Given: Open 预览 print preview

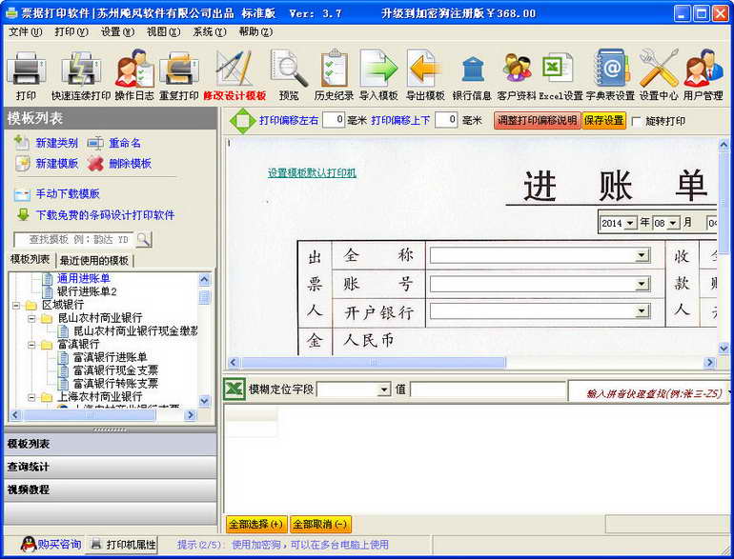Looking at the screenshot, I should pyautogui.click(x=289, y=70).
